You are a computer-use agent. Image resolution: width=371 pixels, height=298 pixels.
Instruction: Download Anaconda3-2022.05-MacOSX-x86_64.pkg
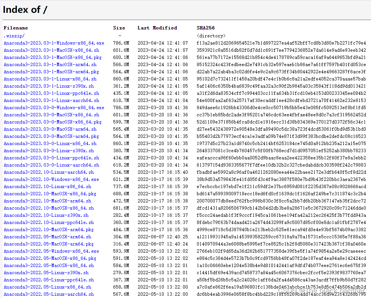[50, 258]
